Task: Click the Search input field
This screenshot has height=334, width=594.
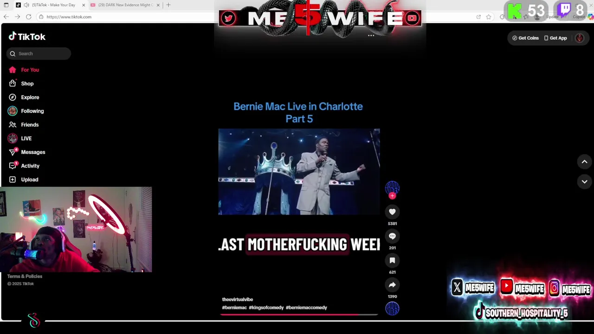Action: tap(39, 53)
